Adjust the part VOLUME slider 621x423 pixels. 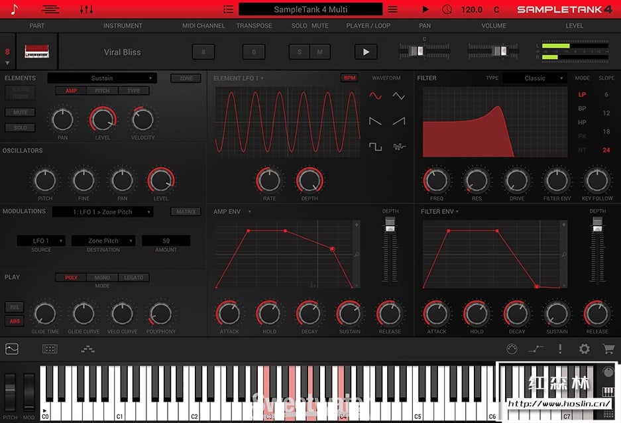point(494,51)
